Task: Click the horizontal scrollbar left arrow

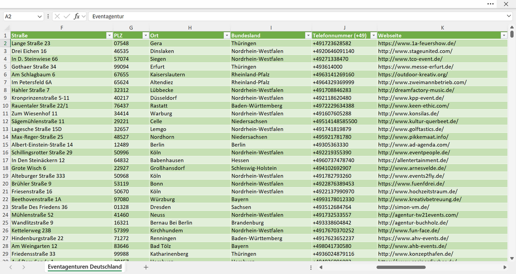Action: coord(322,268)
